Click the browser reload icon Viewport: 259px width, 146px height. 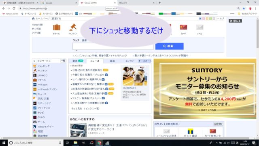tap(14, 9)
